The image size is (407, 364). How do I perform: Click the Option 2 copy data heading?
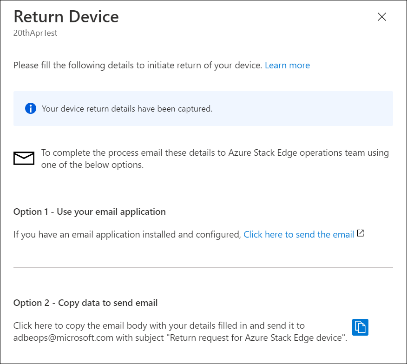coord(85,303)
